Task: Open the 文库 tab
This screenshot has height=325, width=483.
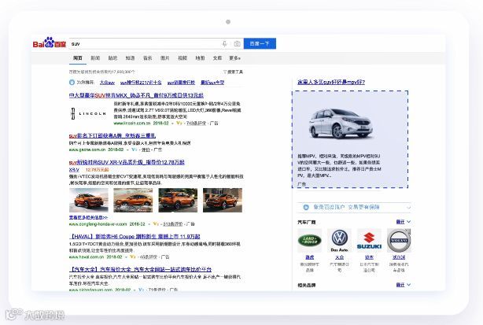Action: (x=217, y=58)
